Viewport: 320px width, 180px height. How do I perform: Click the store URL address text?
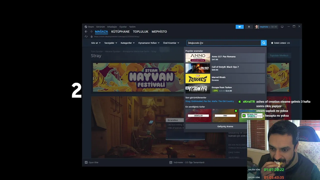116,36
